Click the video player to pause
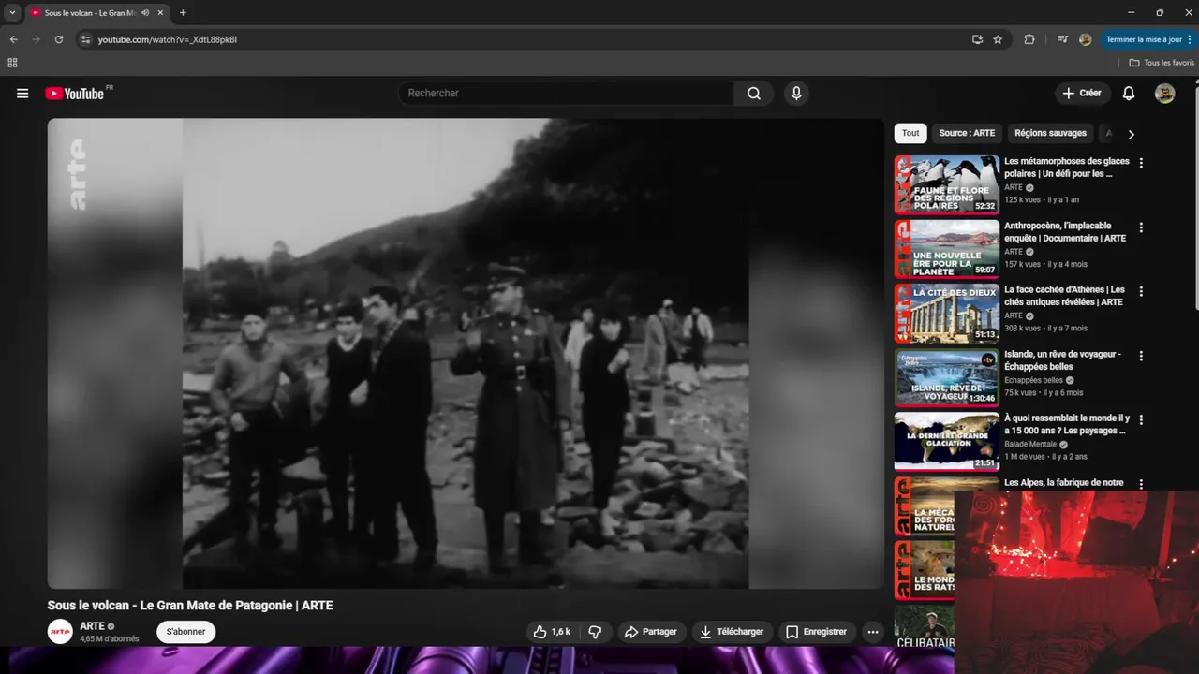This screenshot has width=1199, height=674. coord(466,353)
